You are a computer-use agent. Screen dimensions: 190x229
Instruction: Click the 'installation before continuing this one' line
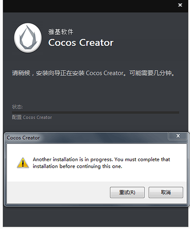pyautogui.click(x=77, y=166)
